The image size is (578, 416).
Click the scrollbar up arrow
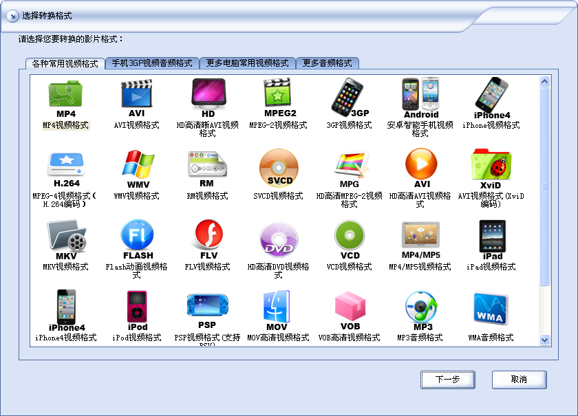point(545,82)
